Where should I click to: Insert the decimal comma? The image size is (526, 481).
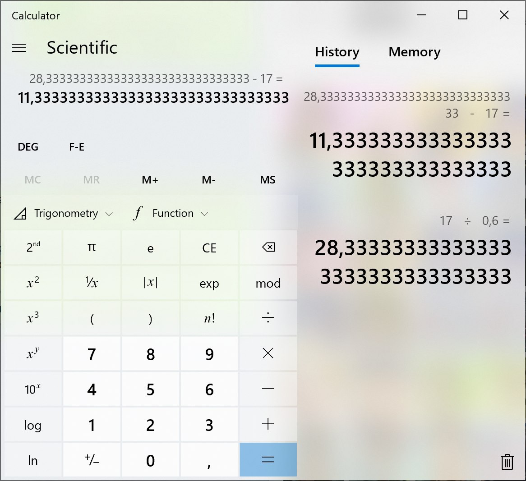tap(209, 459)
